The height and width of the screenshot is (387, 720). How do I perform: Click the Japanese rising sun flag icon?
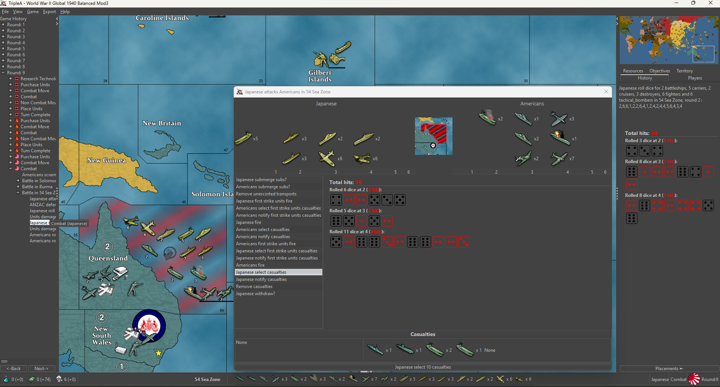point(694,379)
